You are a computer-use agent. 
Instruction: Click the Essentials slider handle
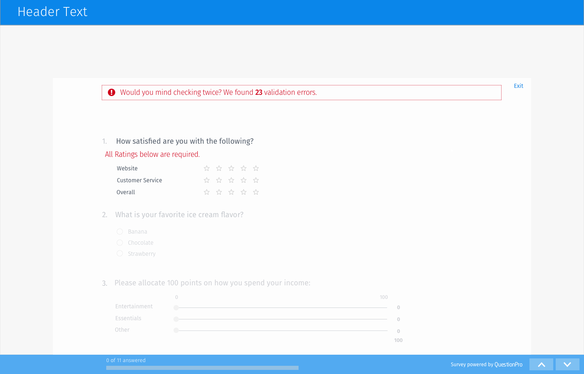point(176,319)
